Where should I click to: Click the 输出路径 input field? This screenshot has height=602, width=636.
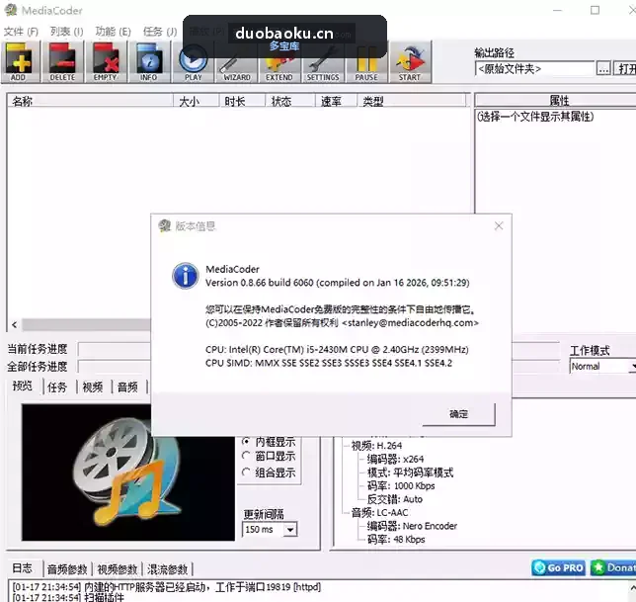coord(534,69)
